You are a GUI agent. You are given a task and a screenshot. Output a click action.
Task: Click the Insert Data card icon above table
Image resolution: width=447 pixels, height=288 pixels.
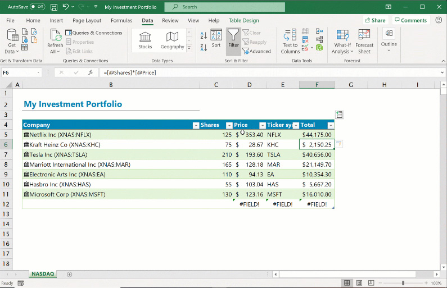pyautogui.click(x=339, y=115)
